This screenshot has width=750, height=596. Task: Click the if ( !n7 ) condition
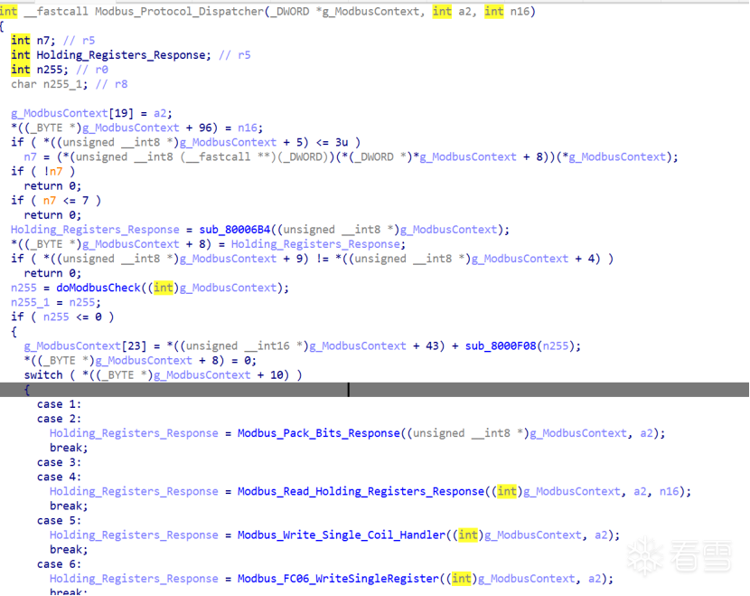(x=42, y=171)
